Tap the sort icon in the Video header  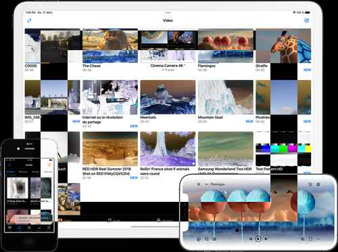click(29, 20)
